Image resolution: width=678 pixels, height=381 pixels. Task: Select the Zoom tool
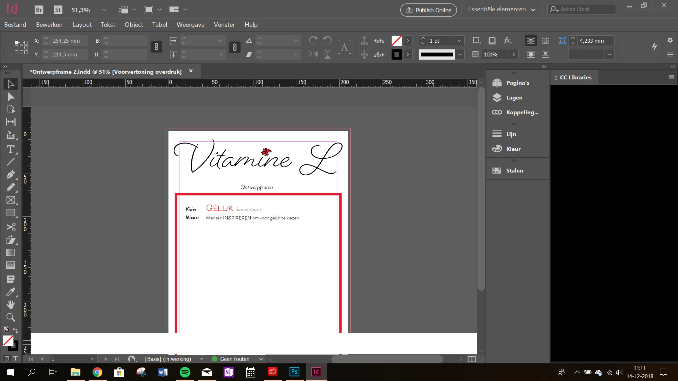tap(11, 317)
